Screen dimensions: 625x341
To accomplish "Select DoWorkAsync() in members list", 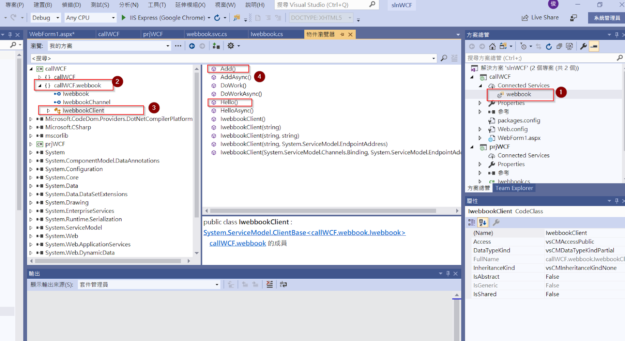I will point(241,94).
